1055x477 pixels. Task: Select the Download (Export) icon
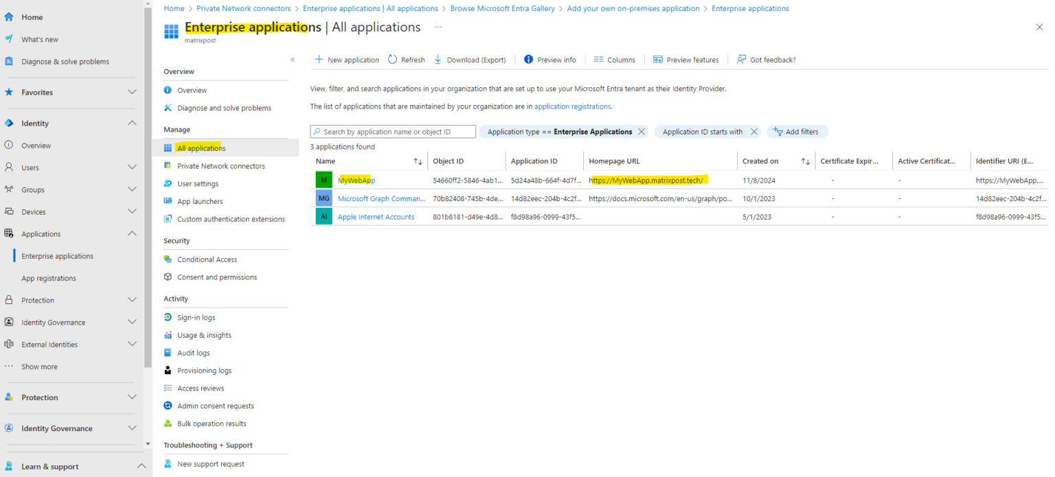438,60
